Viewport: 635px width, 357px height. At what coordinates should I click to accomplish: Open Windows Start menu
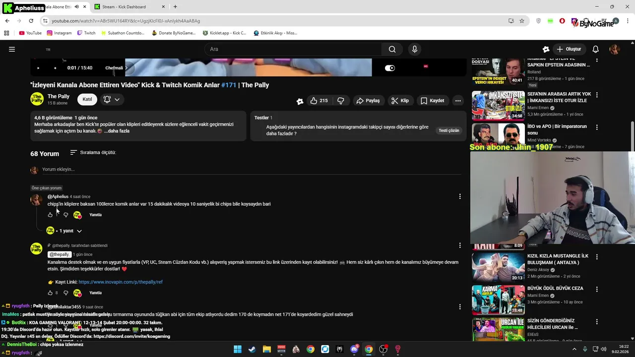[238, 349]
